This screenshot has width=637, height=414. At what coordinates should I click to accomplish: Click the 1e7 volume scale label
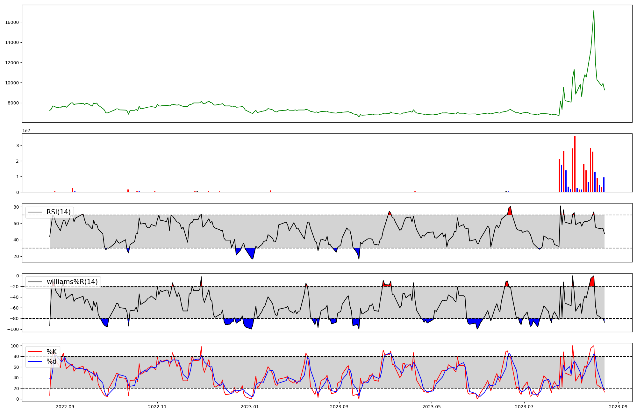[26, 131]
